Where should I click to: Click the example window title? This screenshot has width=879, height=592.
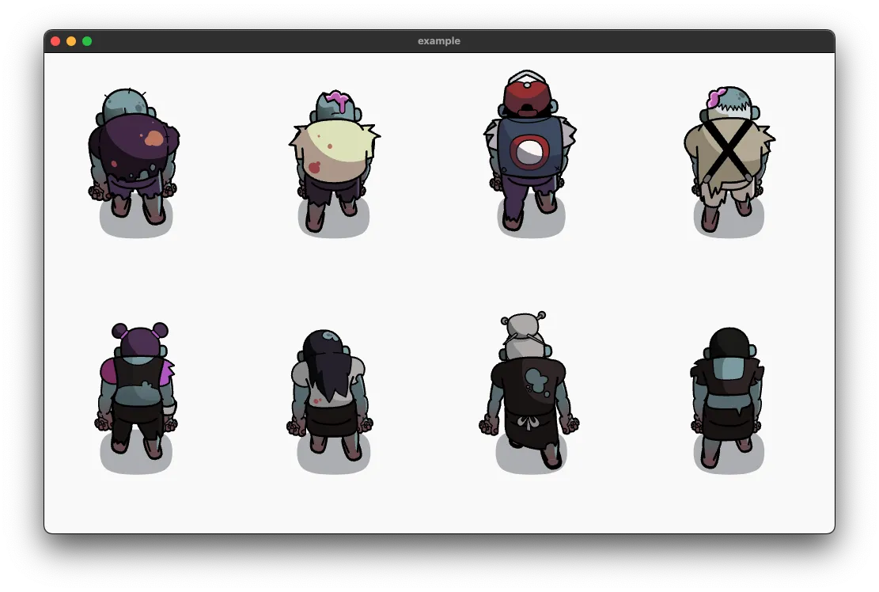pyautogui.click(x=439, y=41)
